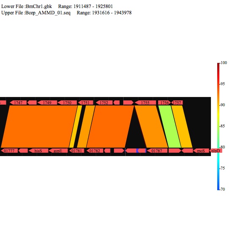Click gene arrow labeled 1749

(47, 103)
